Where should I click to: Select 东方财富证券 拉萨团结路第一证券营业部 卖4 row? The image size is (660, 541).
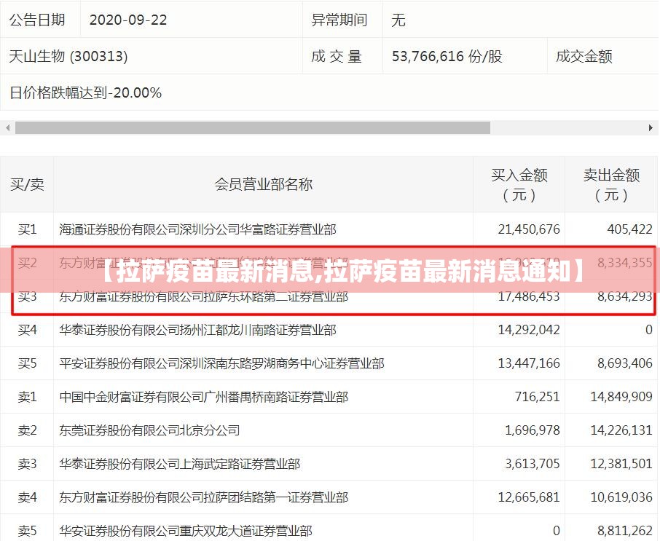point(329,497)
